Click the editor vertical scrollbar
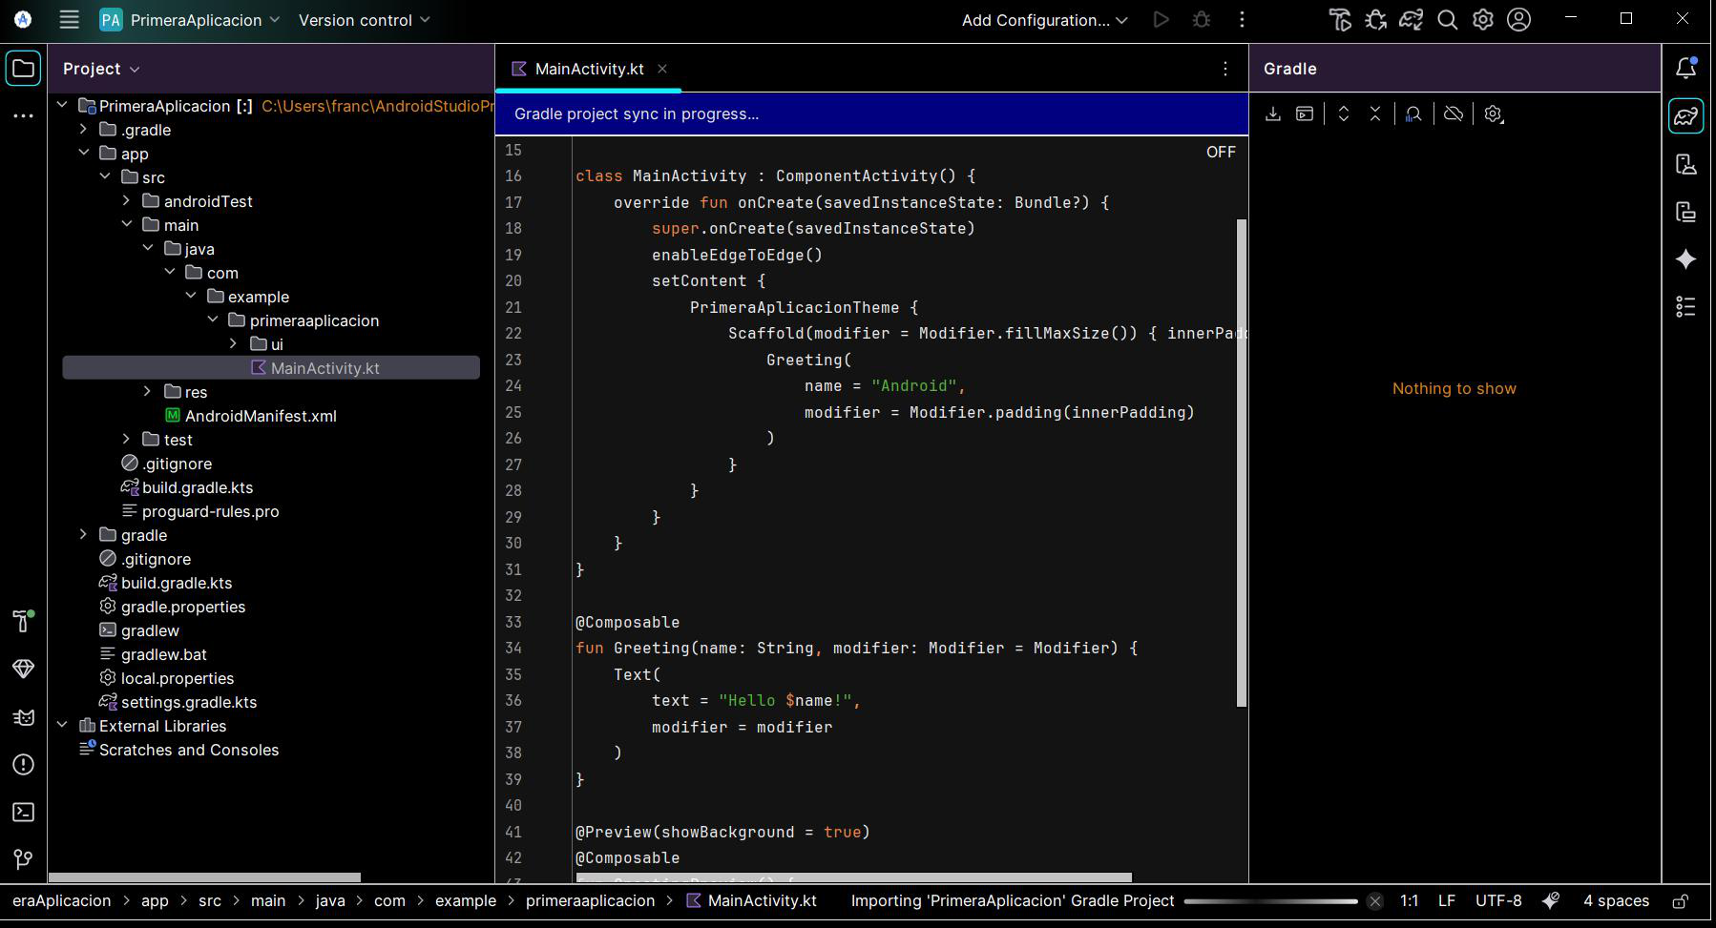Image resolution: width=1716 pixels, height=928 pixels. (1242, 463)
